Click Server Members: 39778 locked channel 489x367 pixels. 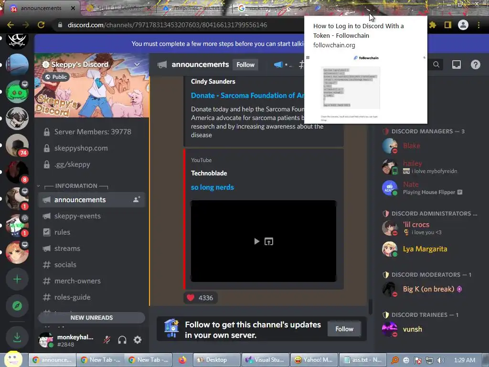(x=92, y=132)
